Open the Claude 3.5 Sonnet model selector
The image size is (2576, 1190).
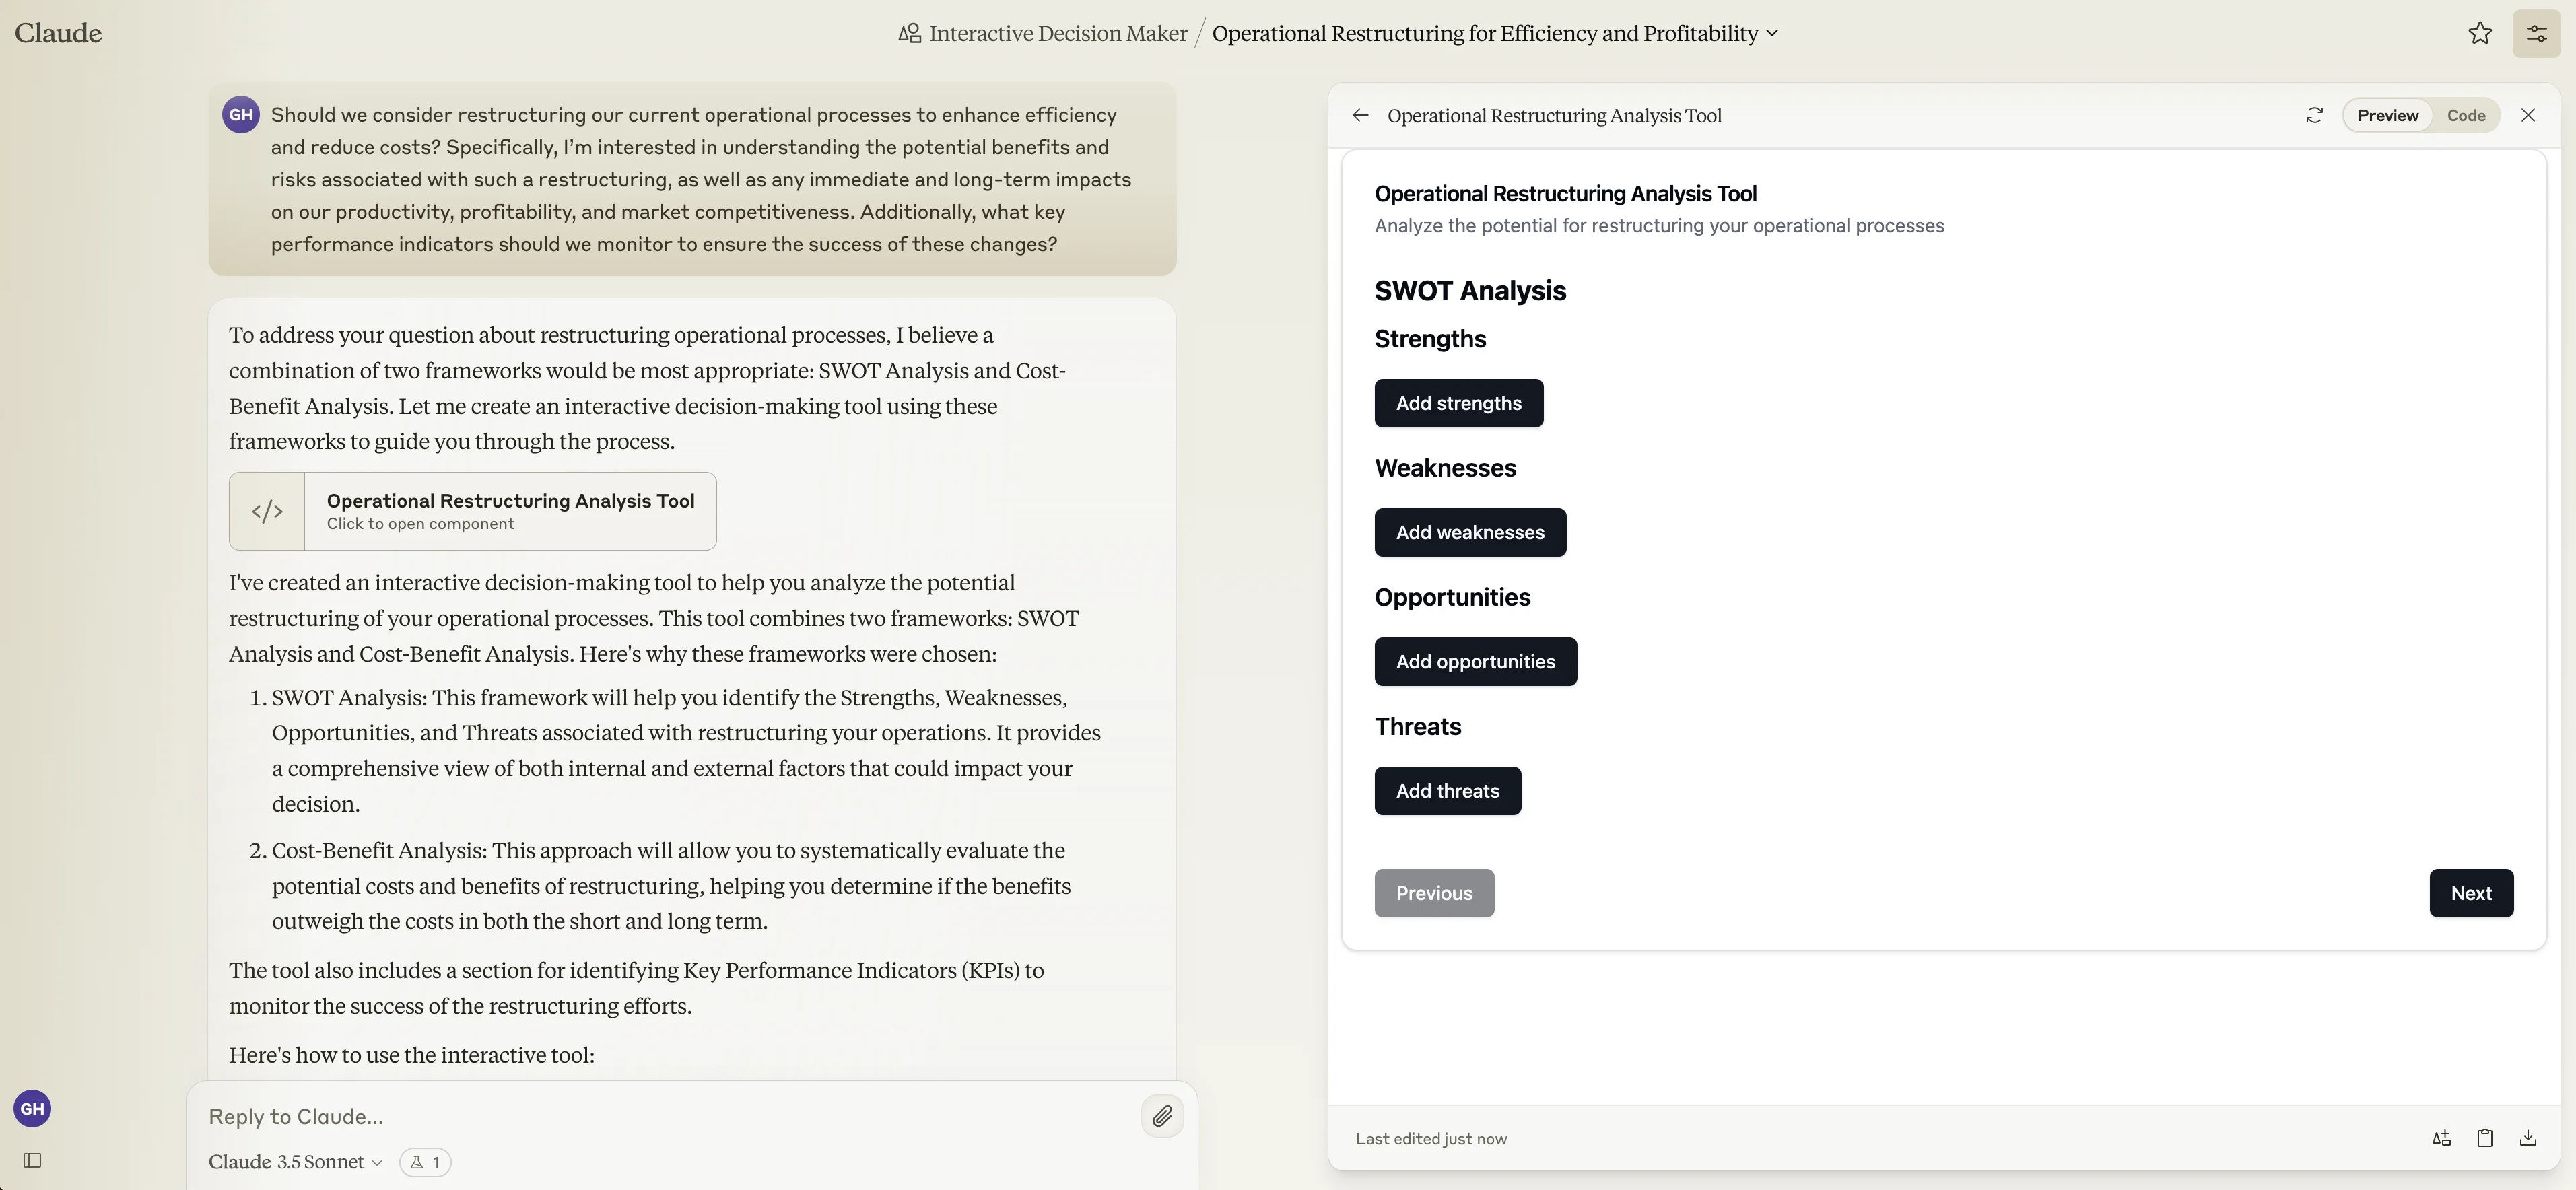(295, 1162)
